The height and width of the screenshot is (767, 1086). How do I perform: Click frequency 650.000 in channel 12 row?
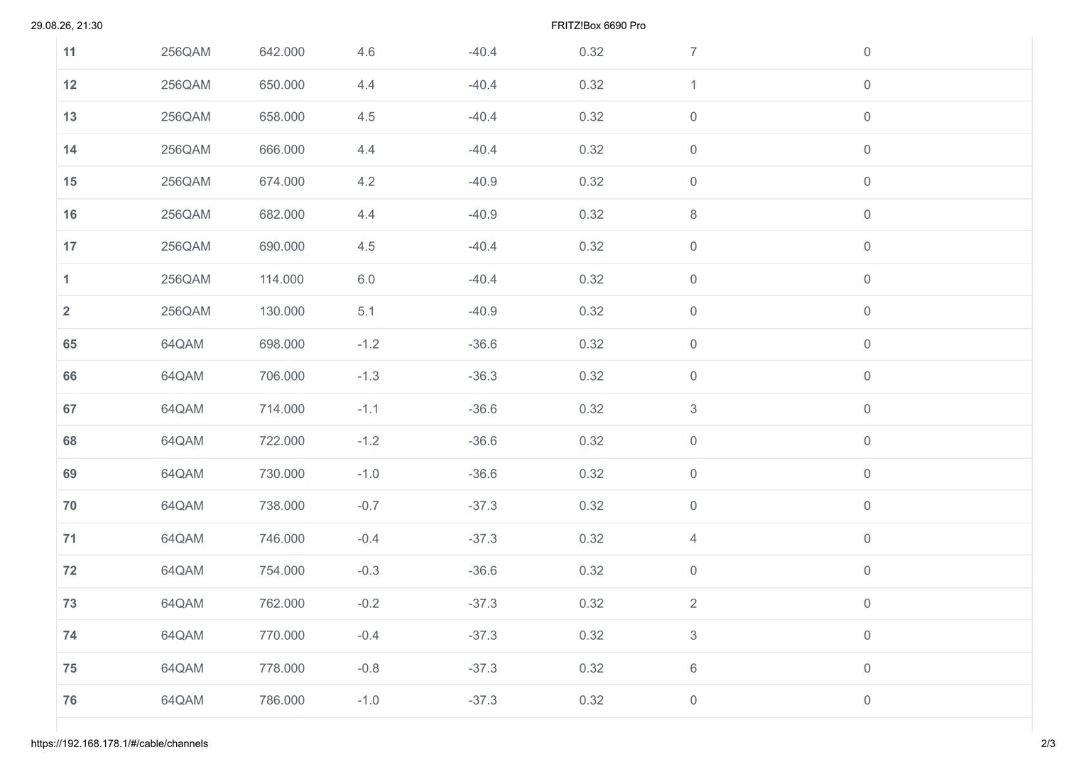pyautogui.click(x=282, y=85)
